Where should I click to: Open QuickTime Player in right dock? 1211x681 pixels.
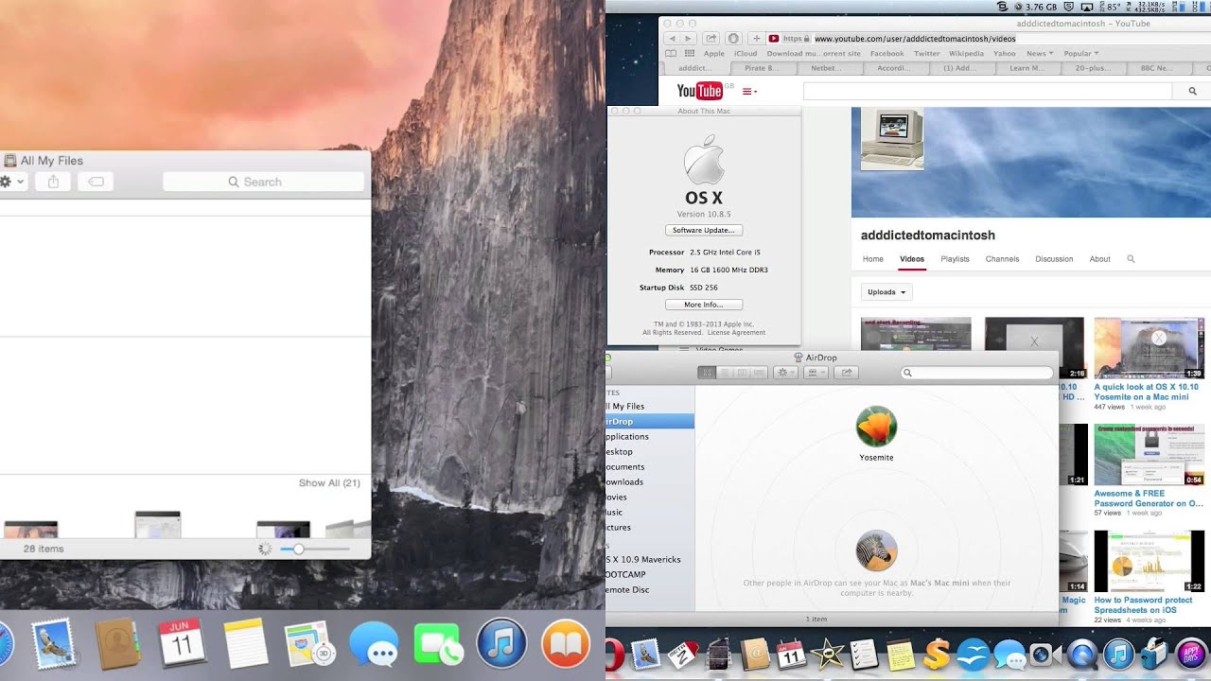(1082, 654)
